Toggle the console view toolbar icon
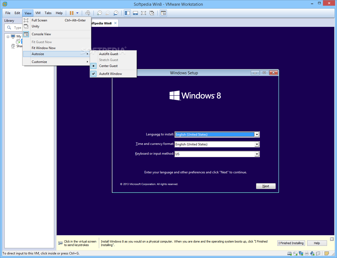Viewport: 337px width, 258px height. tap(163, 13)
